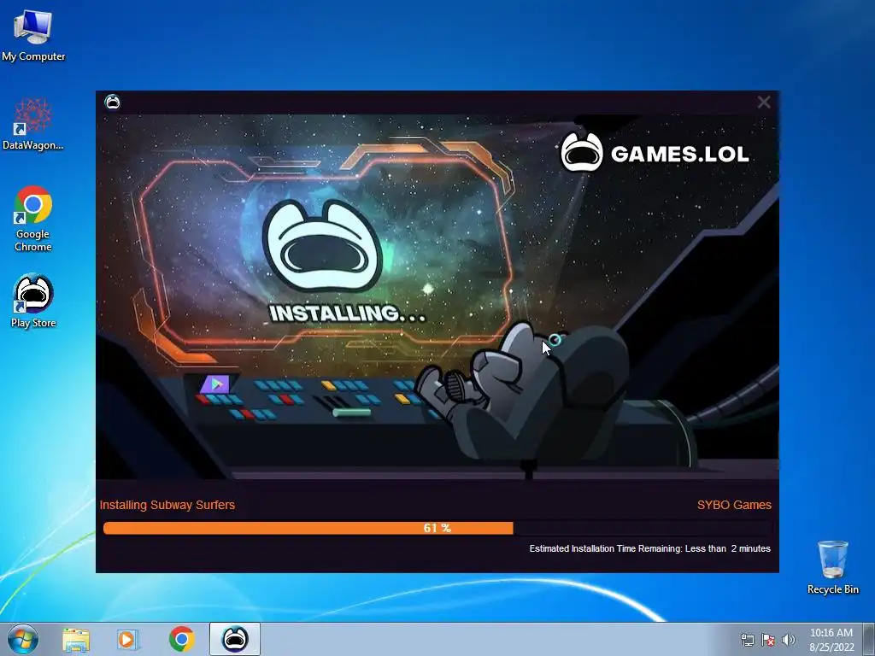
Task: Open the Windows Start menu
Action: 23,639
